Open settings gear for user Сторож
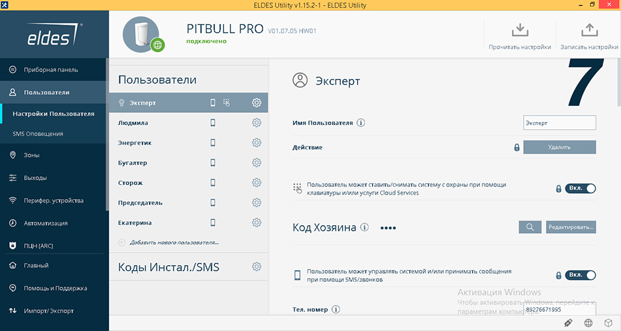Image resolution: width=621 pixels, height=331 pixels. 257,183
